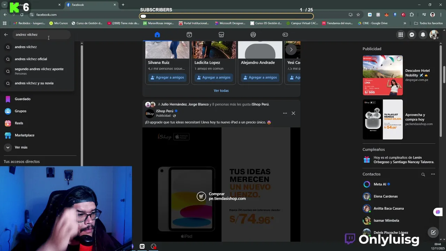Switch to the Facebook browser tab

click(91, 5)
